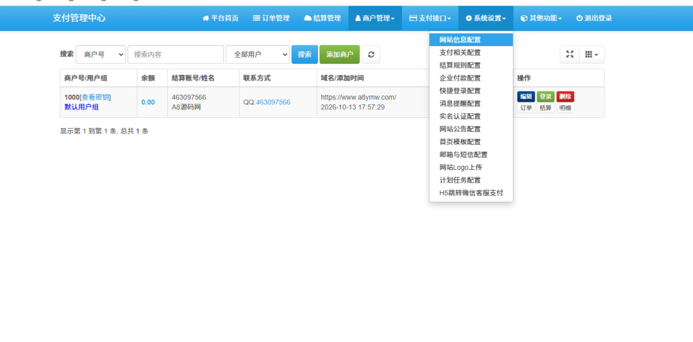The image size is (693, 342).
Task: Open the 全部用户 filter dropdown
Action: [x=258, y=54]
